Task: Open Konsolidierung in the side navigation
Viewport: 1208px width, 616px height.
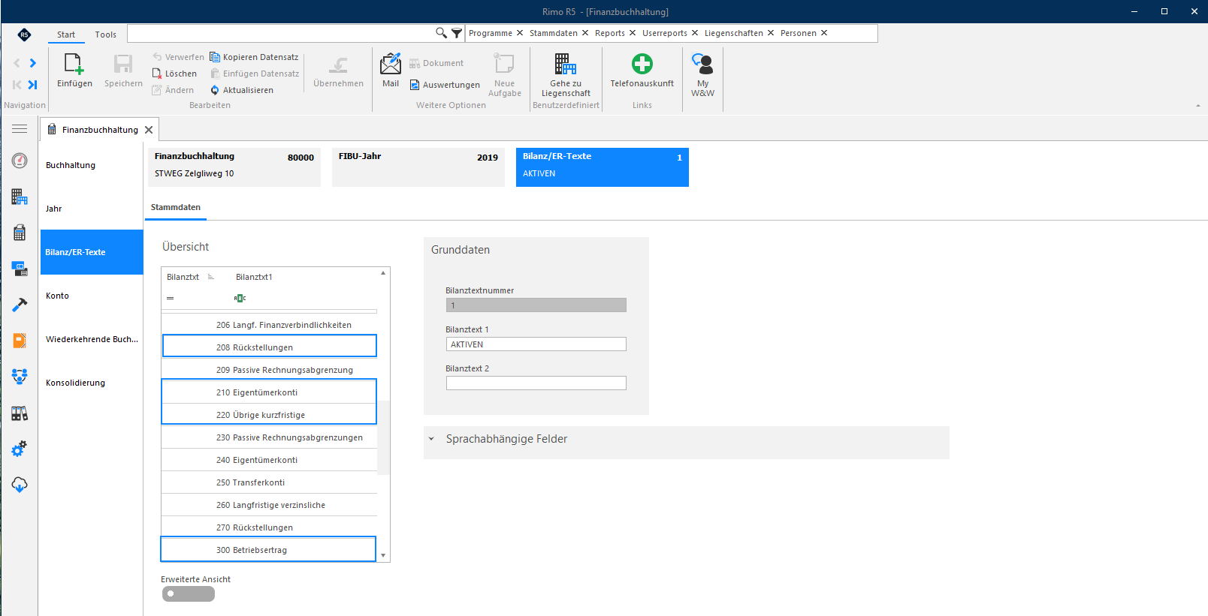Action: [x=92, y=383]
